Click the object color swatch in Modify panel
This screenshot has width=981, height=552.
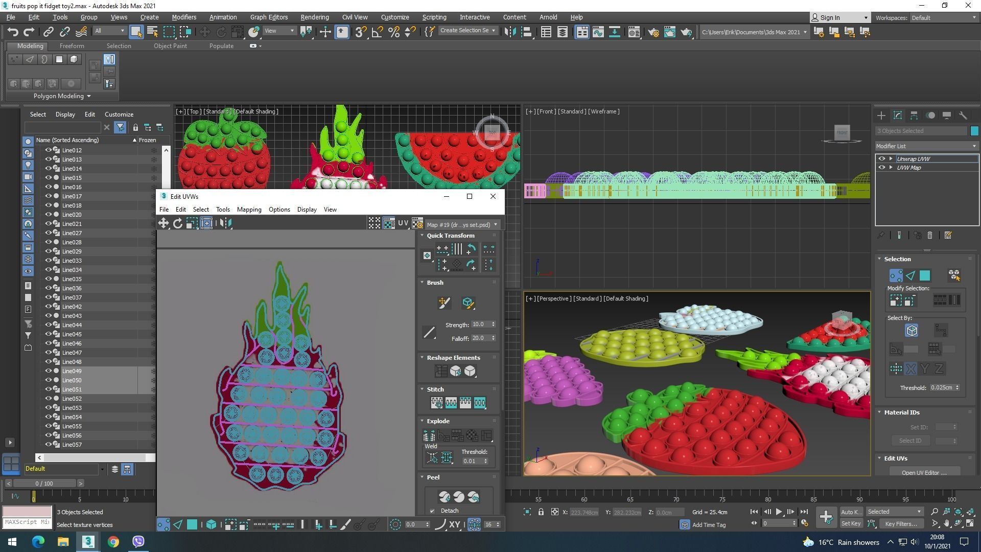(x=974, y=131)
